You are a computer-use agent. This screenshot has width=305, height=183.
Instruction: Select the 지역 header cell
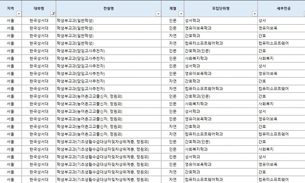11,9
